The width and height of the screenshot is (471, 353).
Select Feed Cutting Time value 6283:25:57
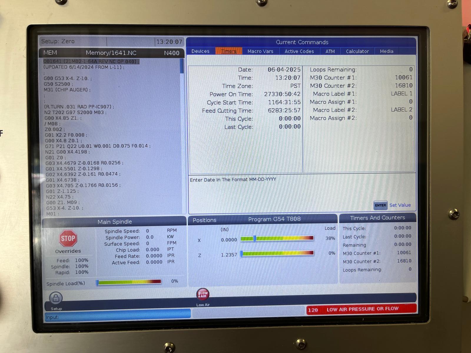(284, 111)
